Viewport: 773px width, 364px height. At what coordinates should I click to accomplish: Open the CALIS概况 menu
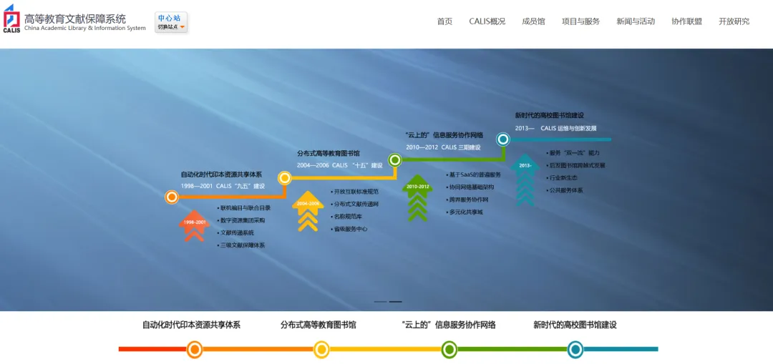click(487, 21)
